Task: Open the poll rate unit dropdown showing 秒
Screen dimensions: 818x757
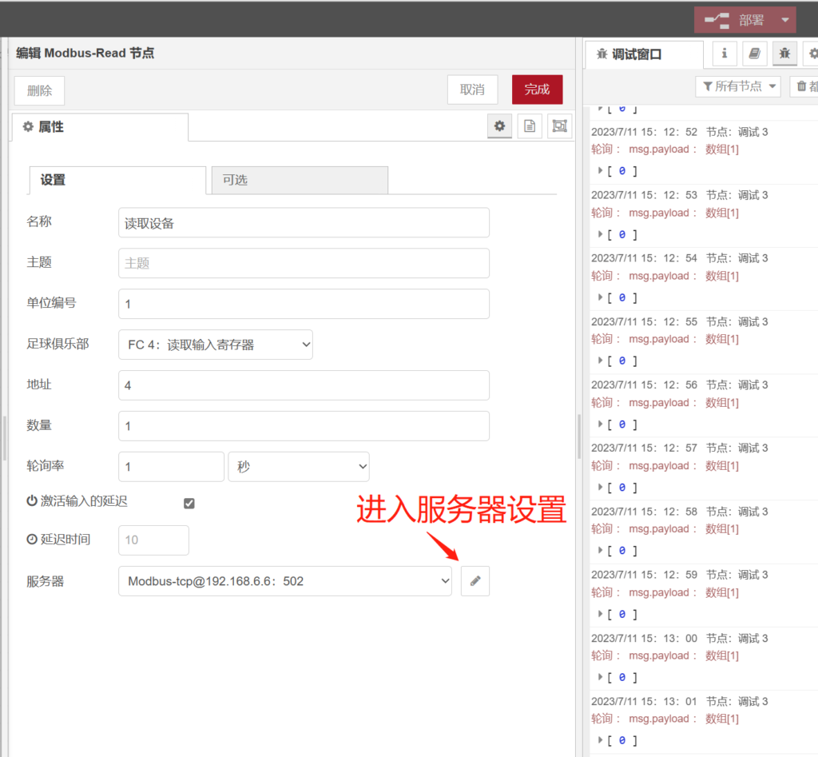Action: pos(299,467)
